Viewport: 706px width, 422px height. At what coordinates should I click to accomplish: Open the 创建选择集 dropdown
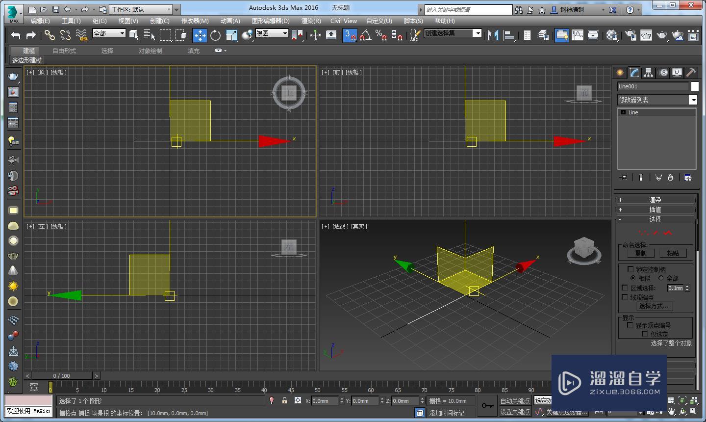tap(477, 33)
